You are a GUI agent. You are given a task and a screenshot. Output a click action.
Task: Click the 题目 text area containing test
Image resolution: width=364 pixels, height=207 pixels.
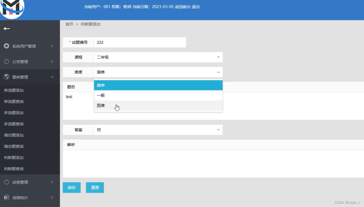213,106
